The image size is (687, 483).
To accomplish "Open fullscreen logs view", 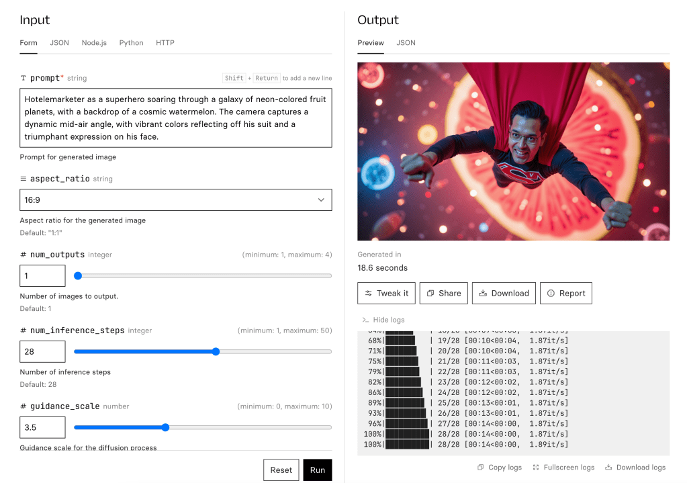I will (x=563, y=468).
